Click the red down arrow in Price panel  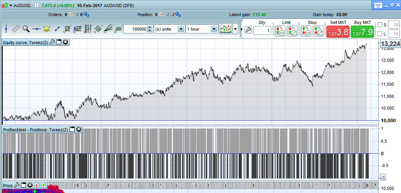[37, 185]
